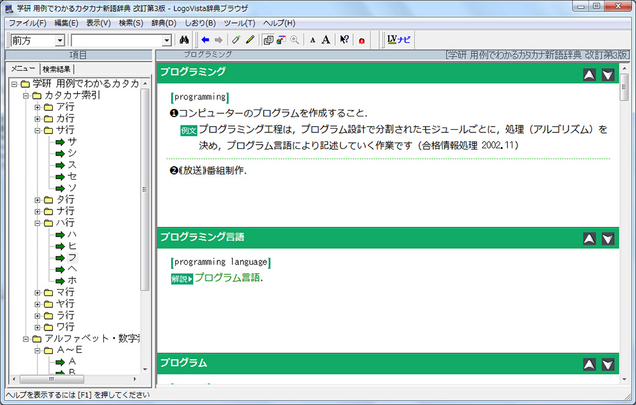Follow the プログラム言語 green link

[227, 278]
